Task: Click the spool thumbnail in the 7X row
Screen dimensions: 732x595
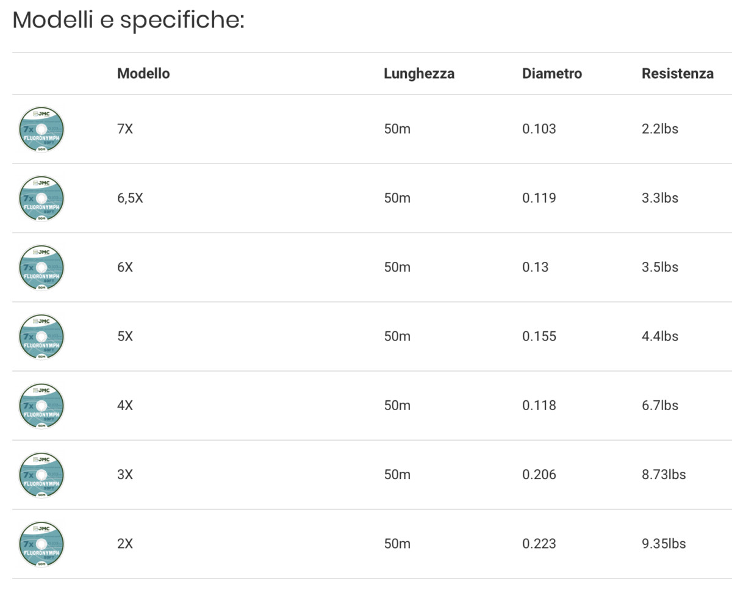Action: click(x=41, y=129)
